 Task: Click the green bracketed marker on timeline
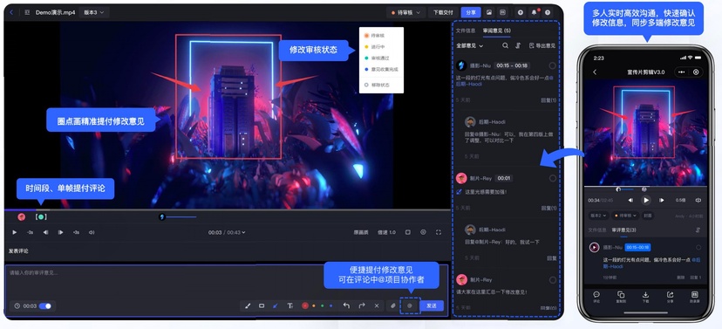[x=41, y=217]
